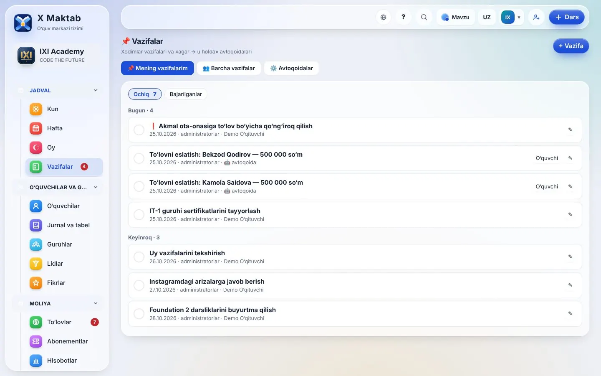Open the Abonementlar page
This screenshot has width=601, height=376.
pos(64,341)
